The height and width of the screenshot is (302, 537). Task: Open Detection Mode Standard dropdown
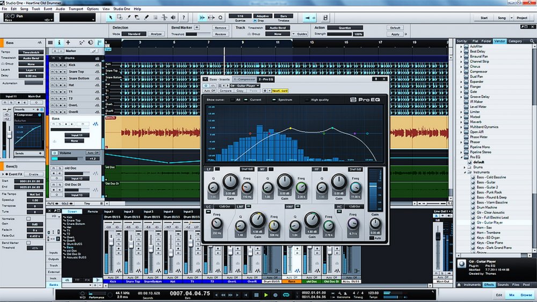(x=134, y=34)
